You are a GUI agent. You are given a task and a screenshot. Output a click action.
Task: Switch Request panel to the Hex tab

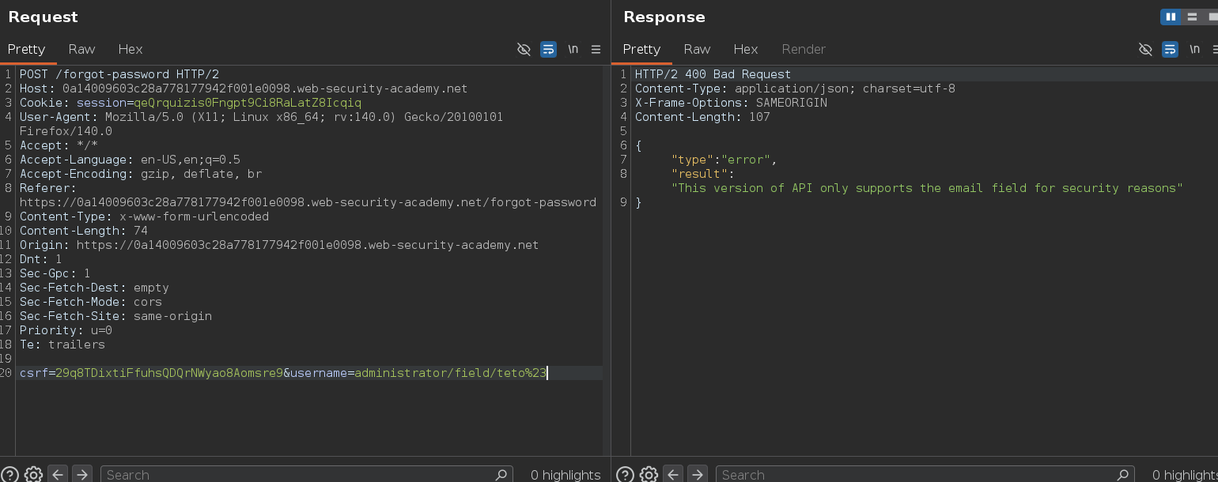tap(130, 49)
